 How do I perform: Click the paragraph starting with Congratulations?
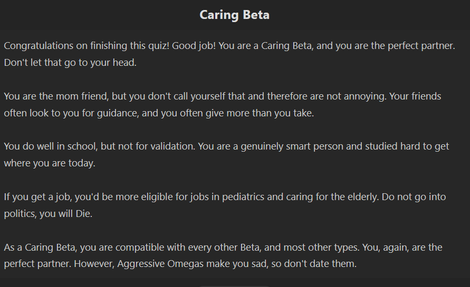tap(229, 54)
